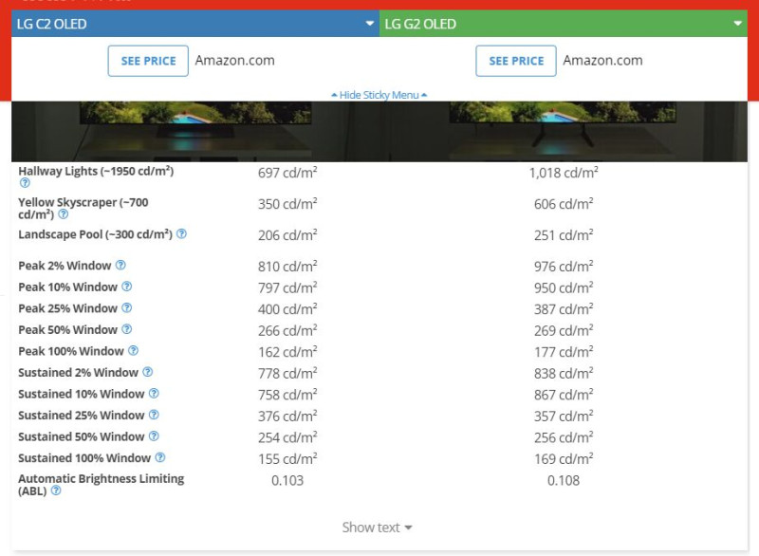Screen dimensions: 759x556
Task: Open the Amazon.com link under LG G2
Action: pyautogui.click(x=602, y=61)
